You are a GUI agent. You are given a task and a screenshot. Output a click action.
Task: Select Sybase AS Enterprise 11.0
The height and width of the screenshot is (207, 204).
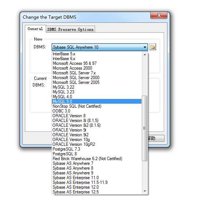(97, 178)
